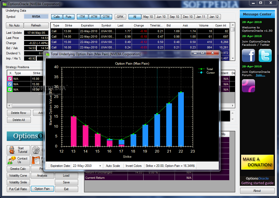Open Volatility Smile tool

pos(18,182)
